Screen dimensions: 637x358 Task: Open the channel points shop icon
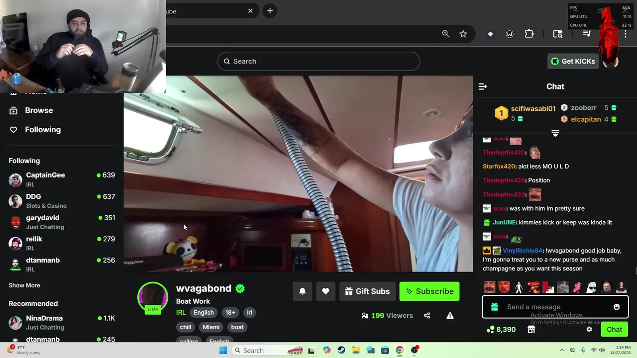pyautogui.click(x=531, y=329)
